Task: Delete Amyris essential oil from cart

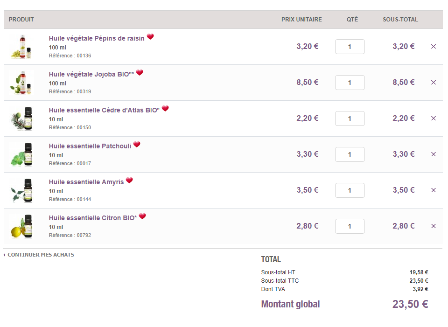Action: pyautogui.click(x=433, y=190)
